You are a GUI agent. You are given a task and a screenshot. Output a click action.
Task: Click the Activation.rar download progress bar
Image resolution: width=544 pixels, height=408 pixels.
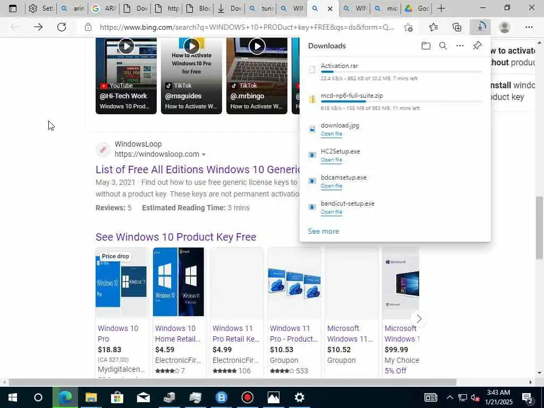402,72
